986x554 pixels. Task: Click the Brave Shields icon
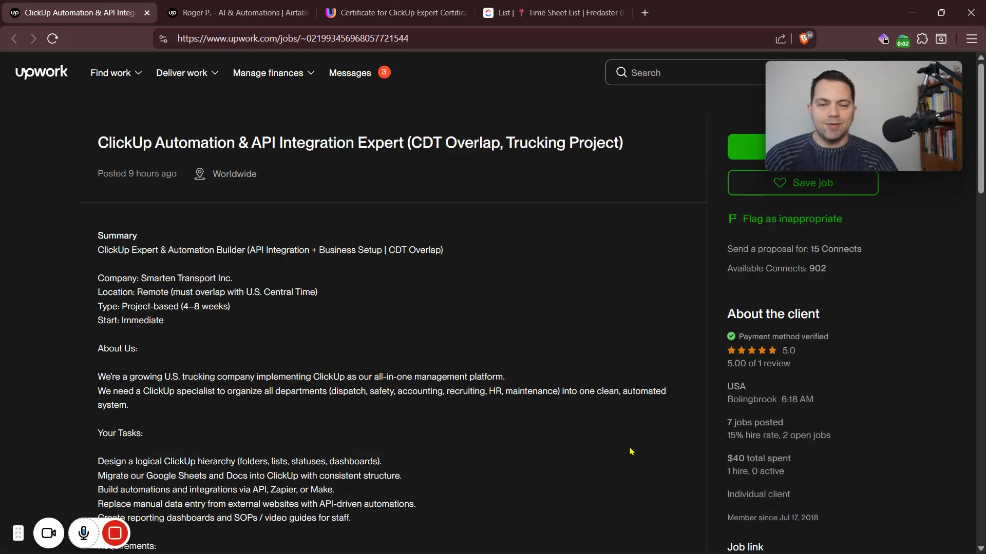pos(805,38)
